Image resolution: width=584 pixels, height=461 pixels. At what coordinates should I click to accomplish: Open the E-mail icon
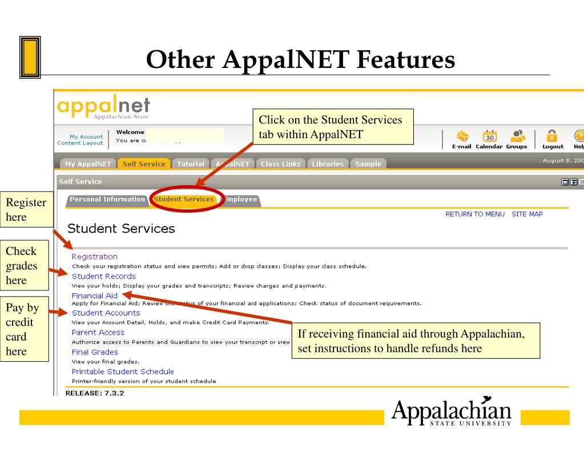[462, 136]
